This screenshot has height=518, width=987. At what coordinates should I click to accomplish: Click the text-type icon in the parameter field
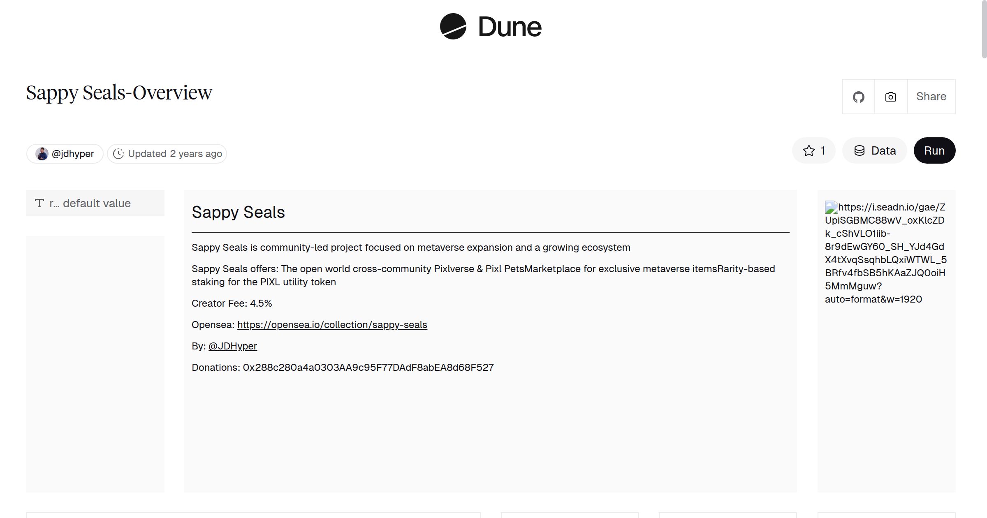(x=39, y=203)
